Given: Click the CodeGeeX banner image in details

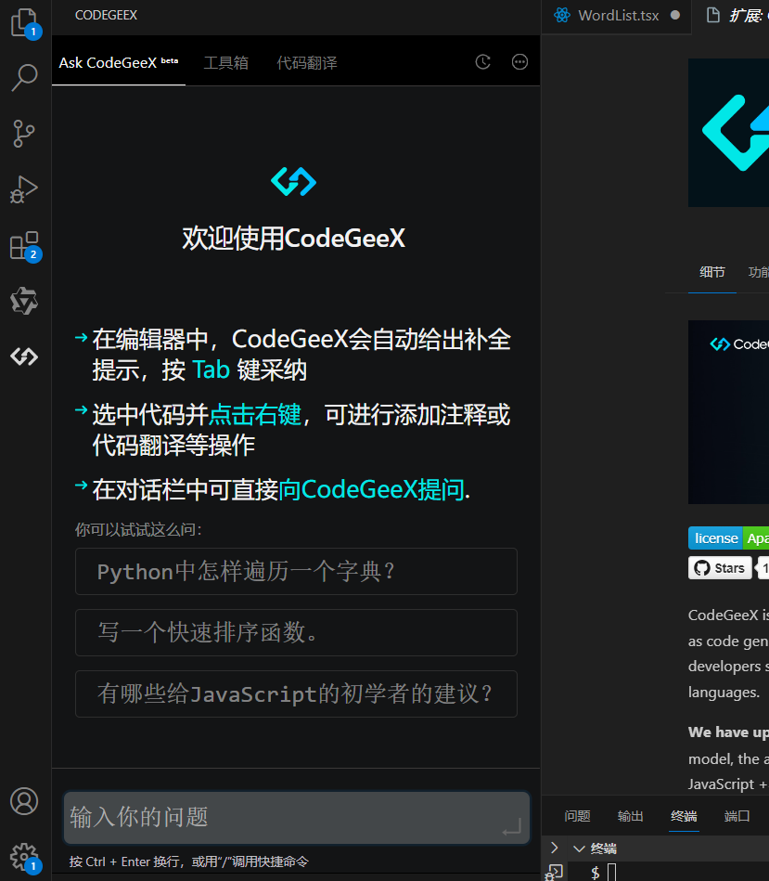Looking at the screenshot, I should click(728, 412).
